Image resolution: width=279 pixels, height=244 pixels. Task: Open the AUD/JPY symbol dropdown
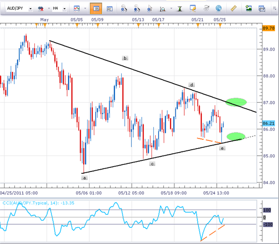(30, 9)
